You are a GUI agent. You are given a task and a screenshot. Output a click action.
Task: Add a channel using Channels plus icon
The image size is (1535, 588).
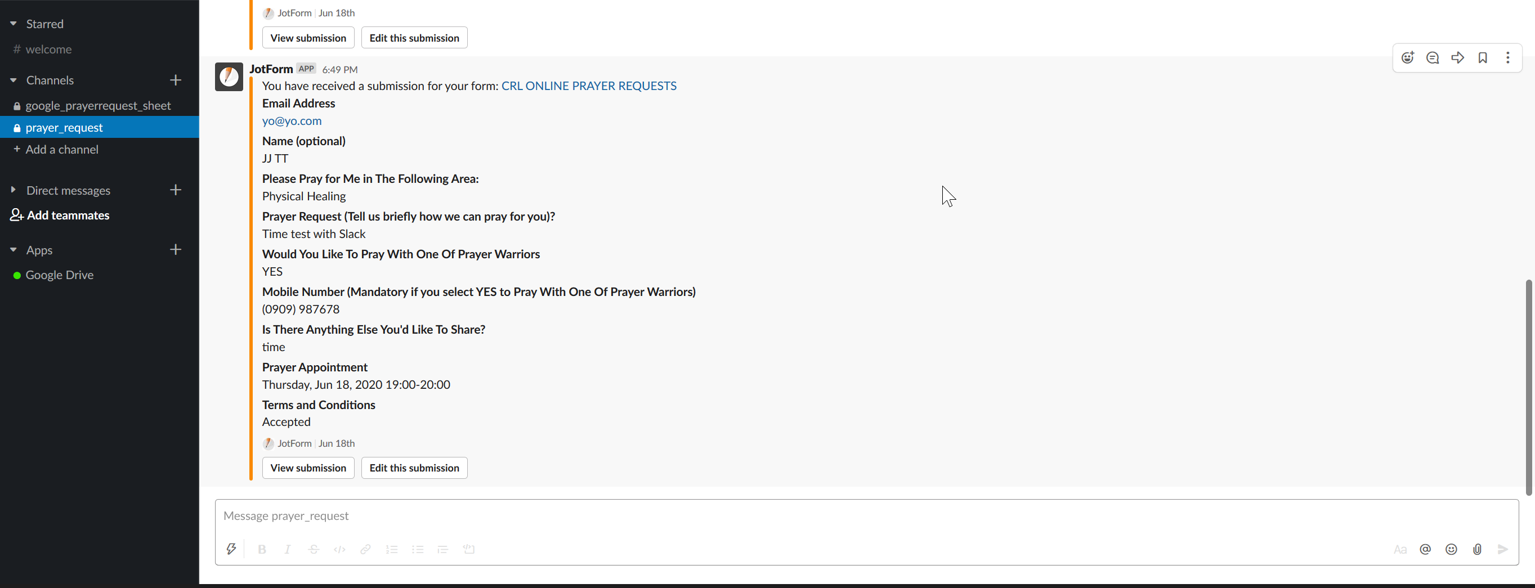point(175,80)
